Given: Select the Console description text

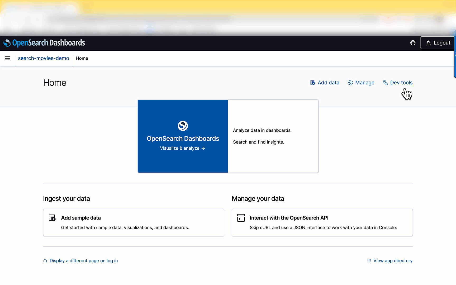Looking at the screenshot, I should click(x=323, y=227).
